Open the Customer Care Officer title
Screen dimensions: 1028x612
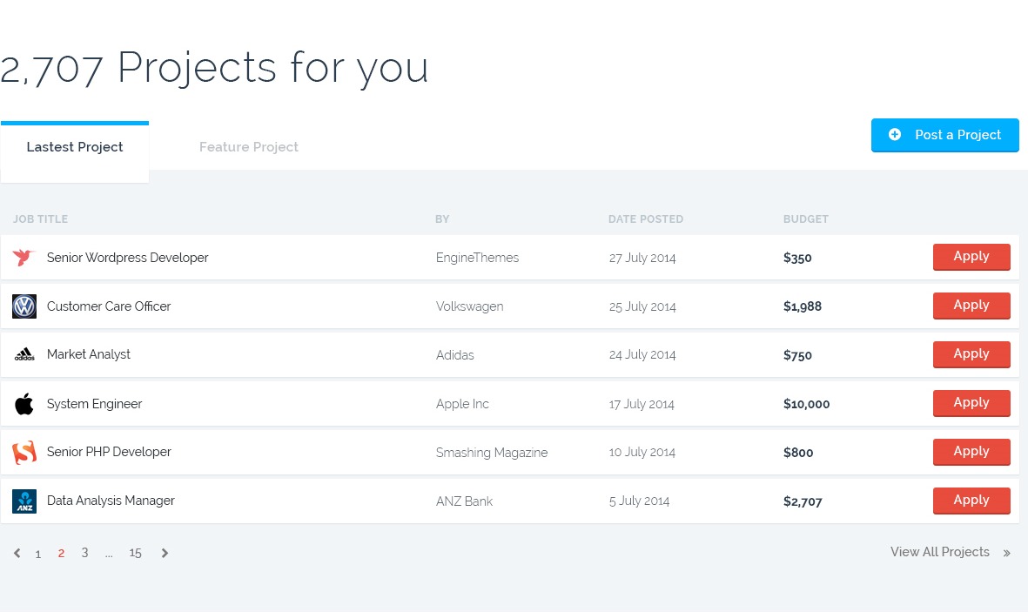click(x=109, y=306)
